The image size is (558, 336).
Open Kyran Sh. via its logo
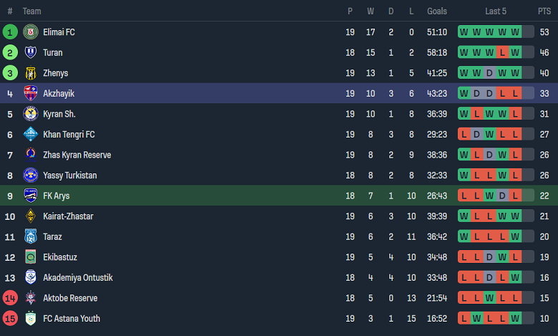(30, 114)
